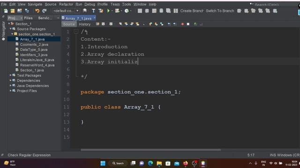The height and width of the screenshot is (168, 300).
Task: Click the taskbar Search box
Action: coord(118,163)
